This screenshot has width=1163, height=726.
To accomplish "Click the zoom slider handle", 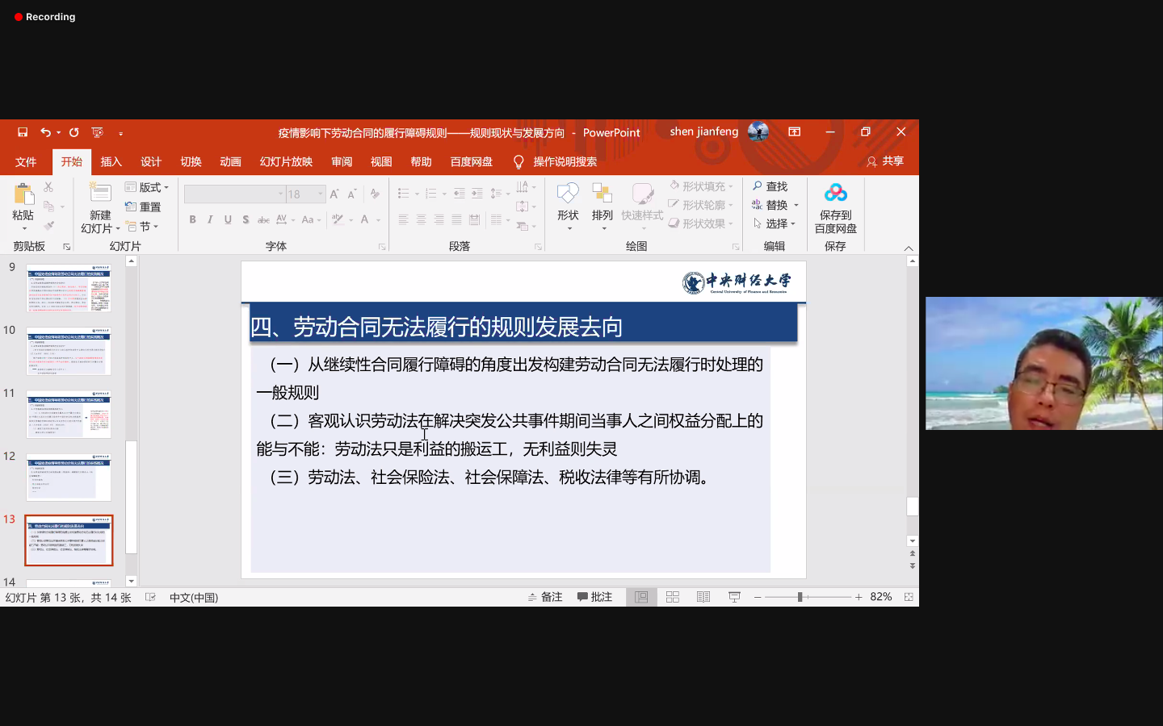I will pos(800,597).
